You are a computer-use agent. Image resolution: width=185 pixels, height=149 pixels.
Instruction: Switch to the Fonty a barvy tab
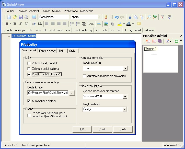coord(47,51)
